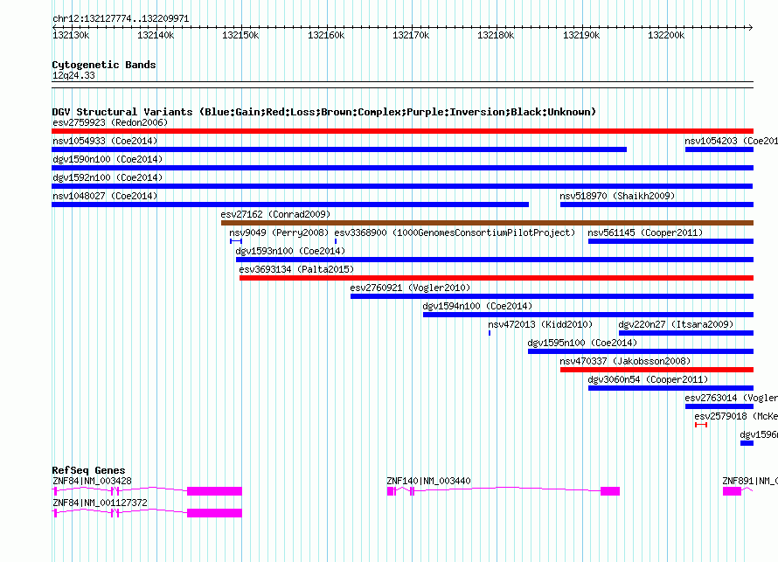Click the chr12:132127774..132209971 coordinate text
This screenshot has width=778, height=562.
[x=121, y=19]
